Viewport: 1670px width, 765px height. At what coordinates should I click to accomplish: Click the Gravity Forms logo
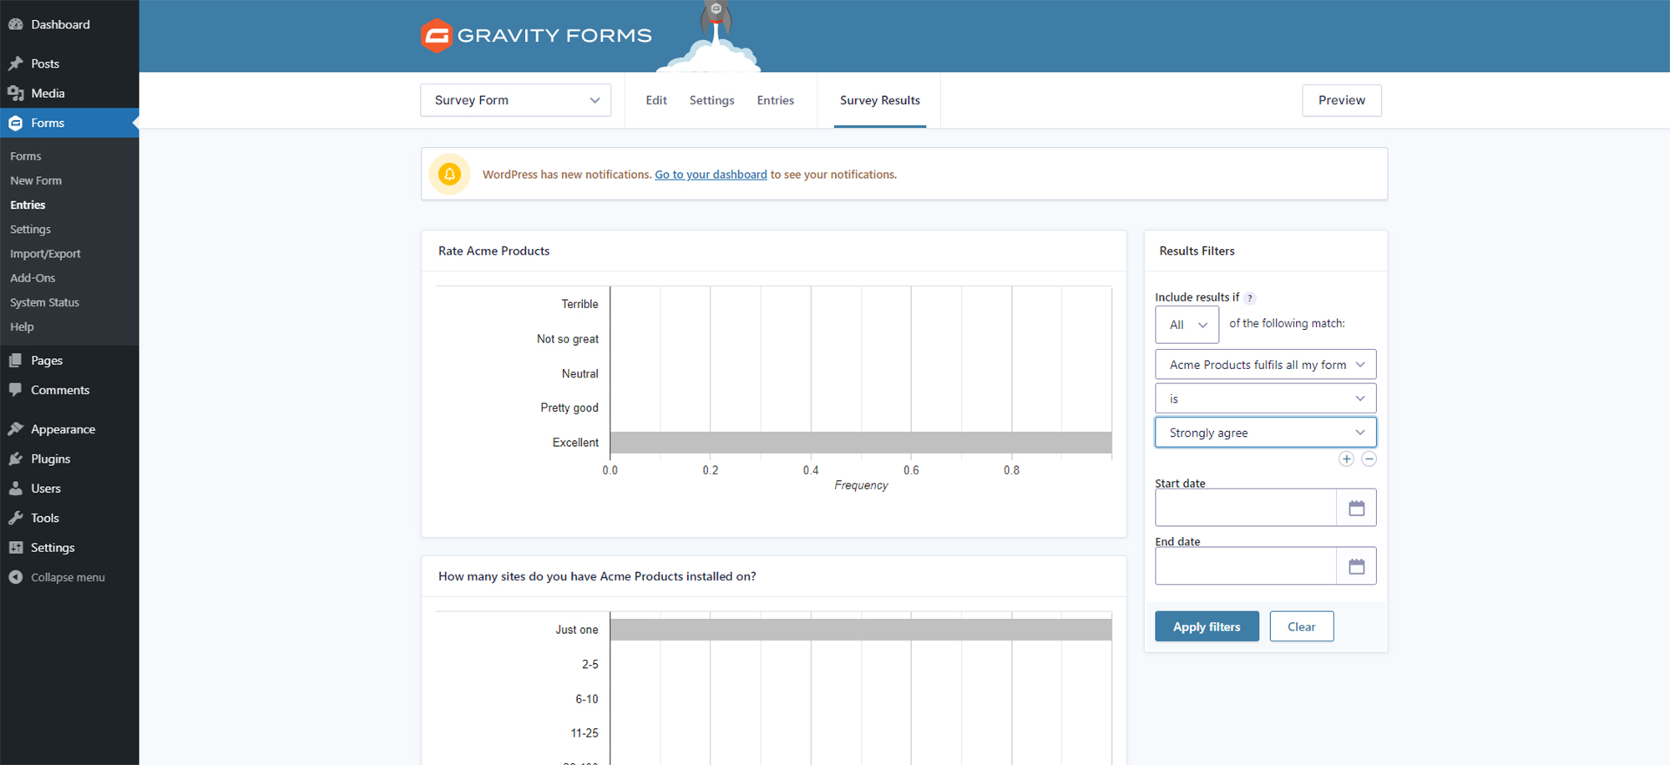(536, 35)
